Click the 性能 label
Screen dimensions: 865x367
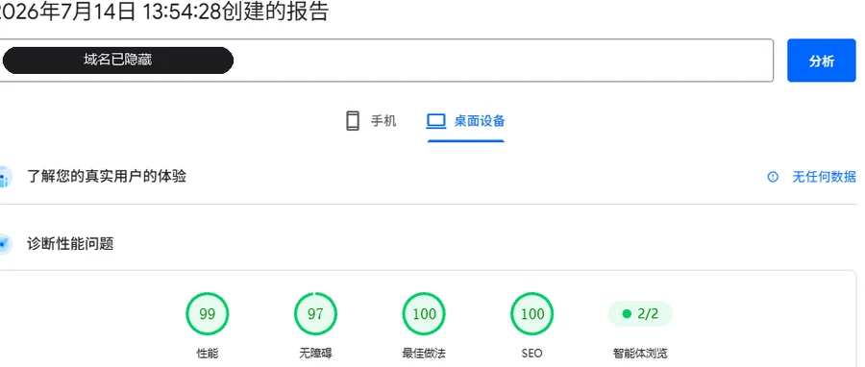tap(208, 354)
